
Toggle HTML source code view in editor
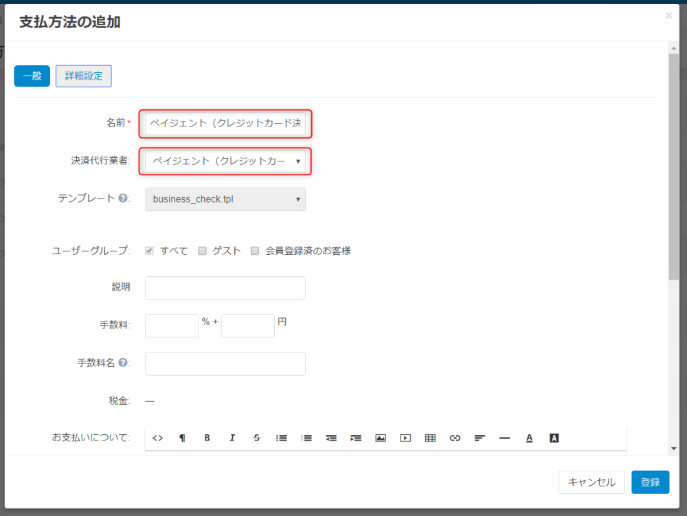tap(158, 438)
